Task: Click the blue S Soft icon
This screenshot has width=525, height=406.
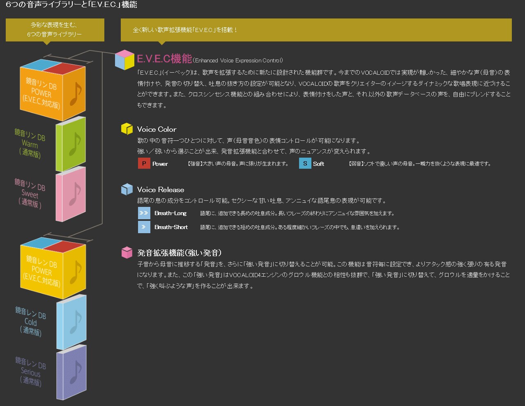Action: (305, 163)
